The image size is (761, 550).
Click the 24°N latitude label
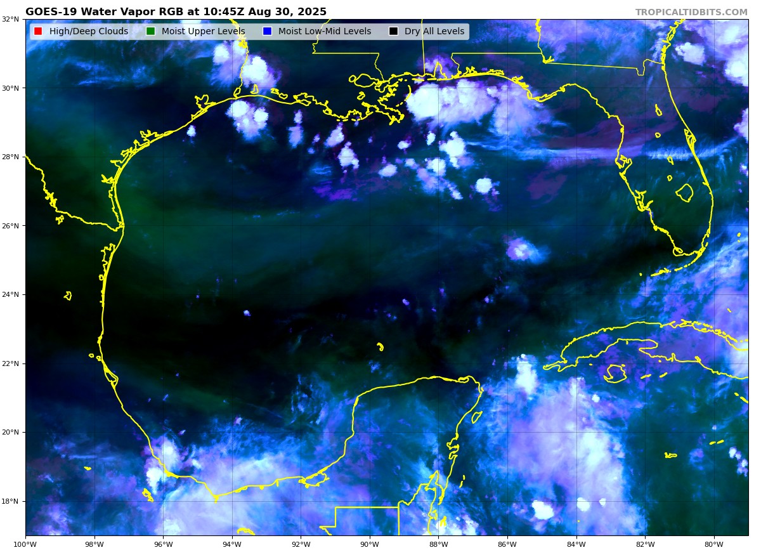click(x=11, y=294)
